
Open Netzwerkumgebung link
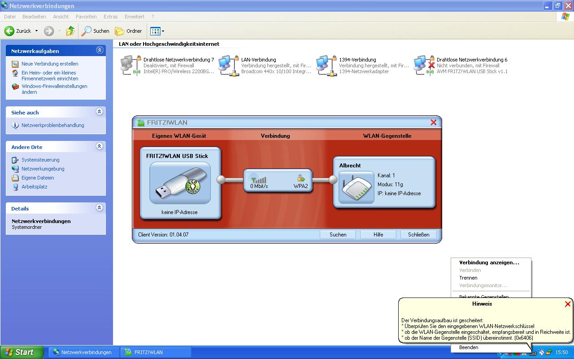(x=43, y=169)
